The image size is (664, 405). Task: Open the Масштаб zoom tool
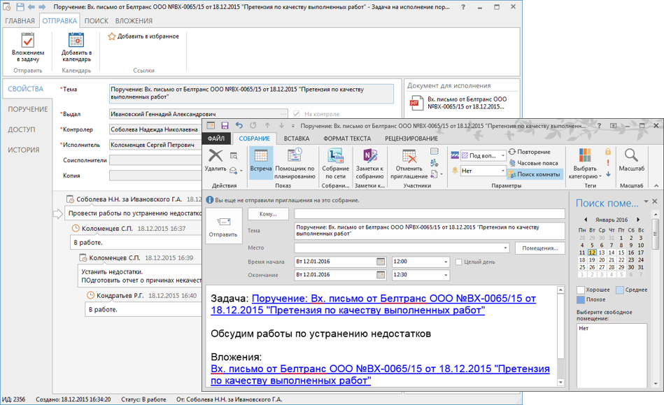tap(631, 158)
